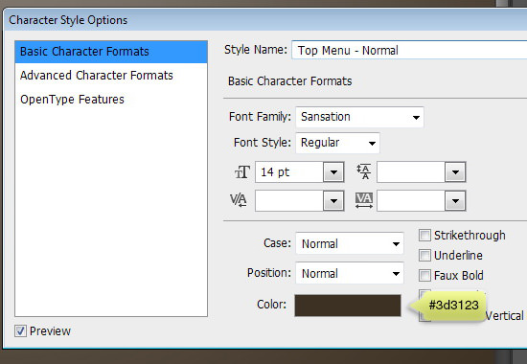This screenshot has width=527, height=364.
Task: Click the Style Name label
Action: [256, 50]
